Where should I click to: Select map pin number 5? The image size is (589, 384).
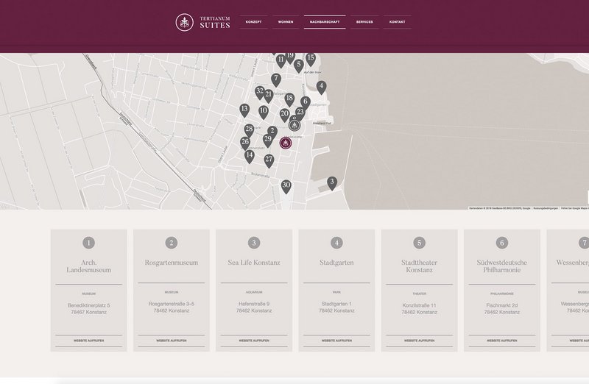coord(299,66)
